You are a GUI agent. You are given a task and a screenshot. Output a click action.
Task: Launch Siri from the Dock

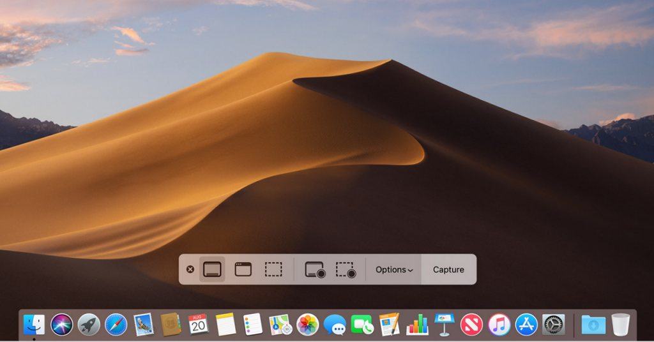tap(61, 325)
